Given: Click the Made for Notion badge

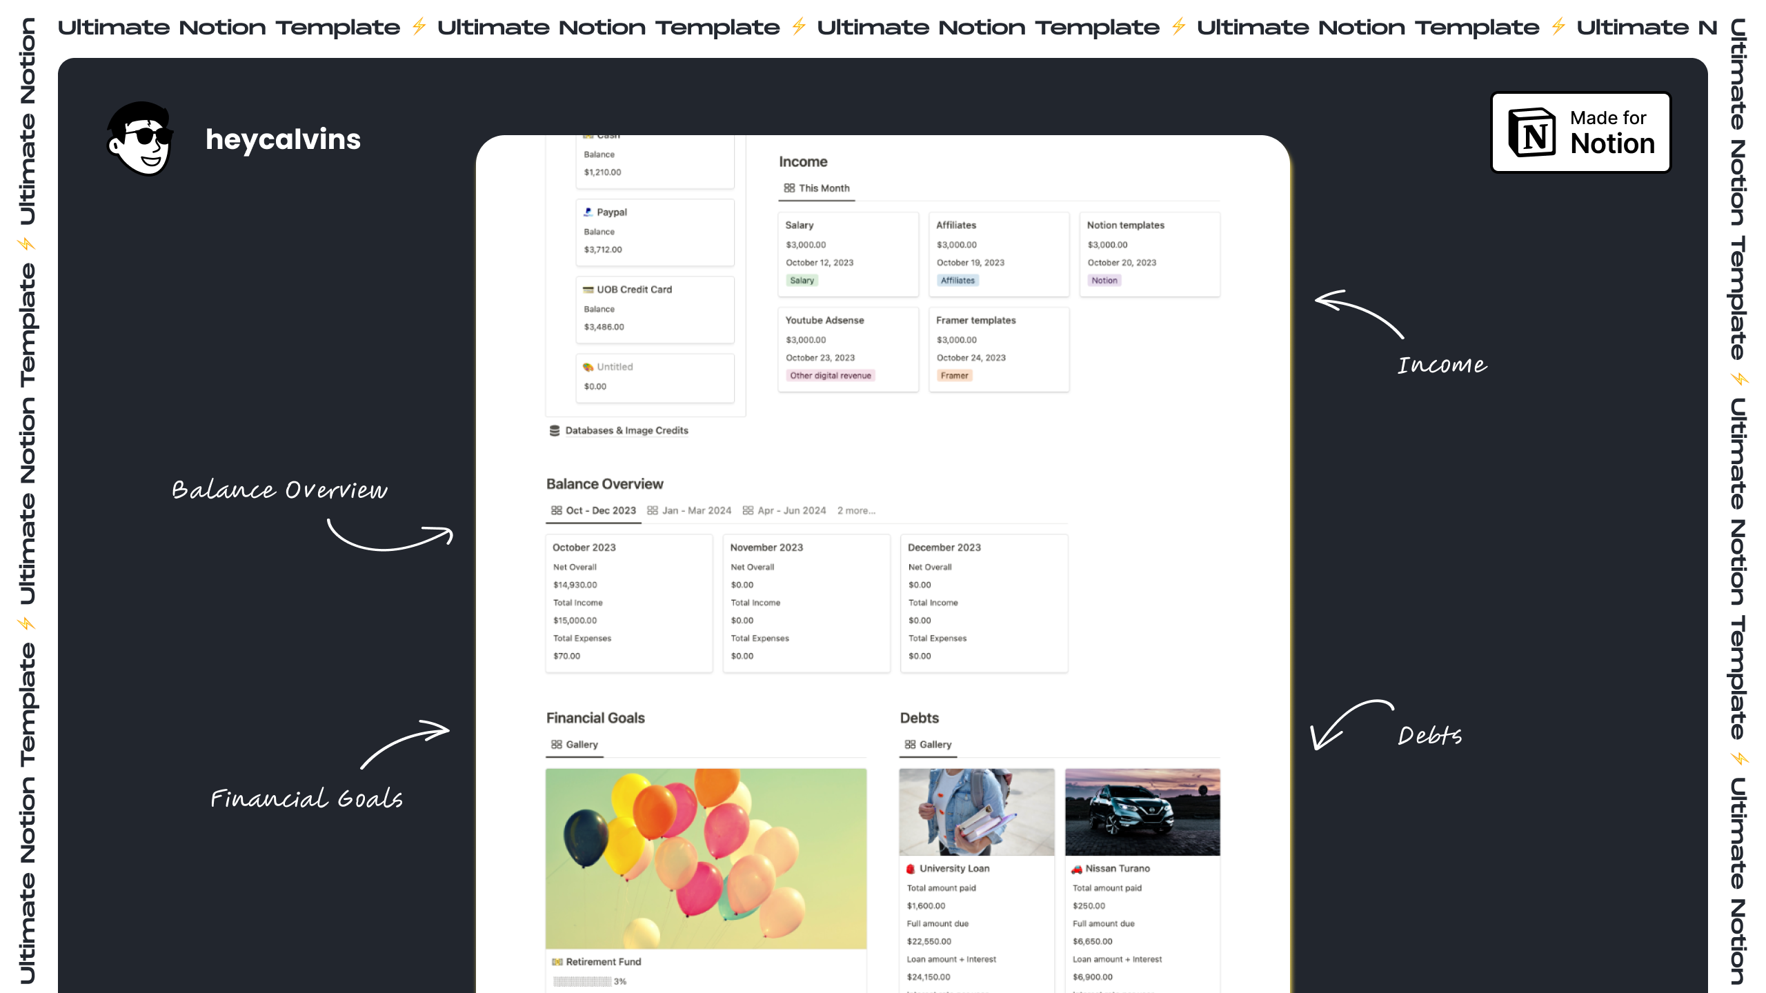Looking at the screenshot, I should [x=1580, y=132].
